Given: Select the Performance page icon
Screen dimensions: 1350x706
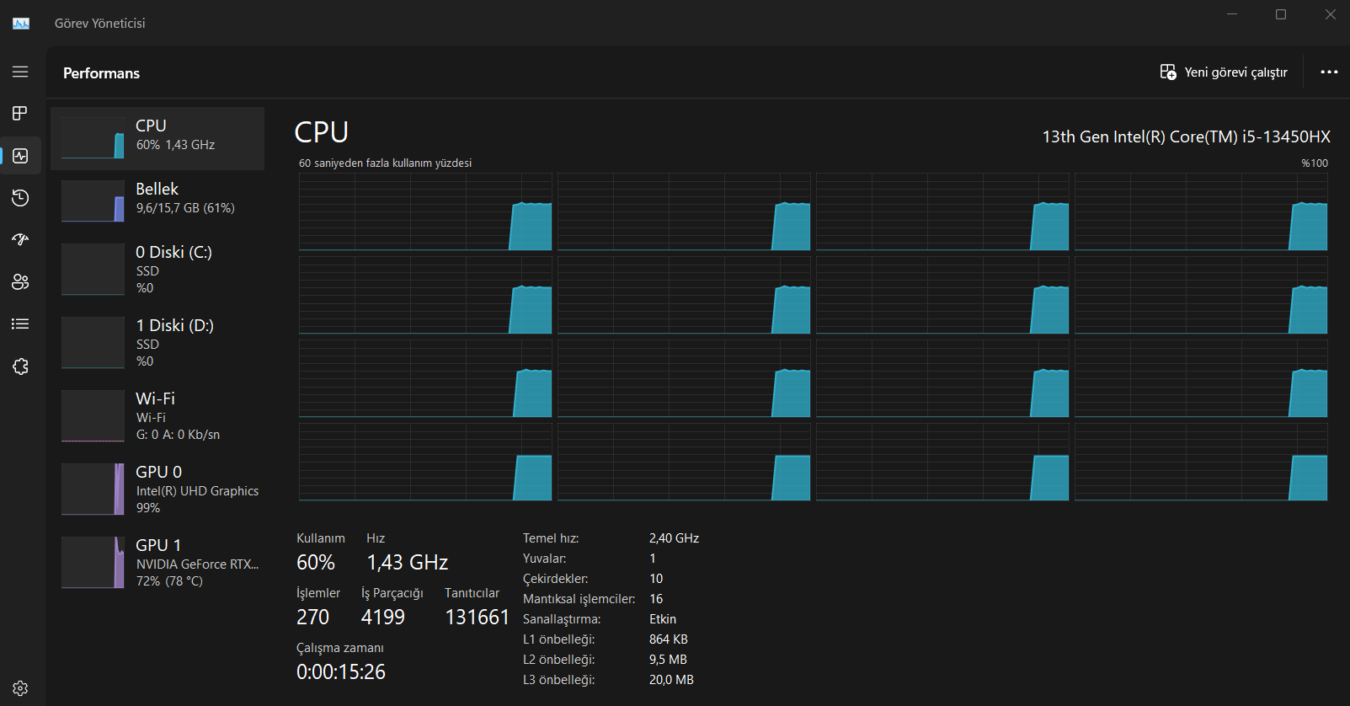Looking at the screenshot, I should point(20,156).
